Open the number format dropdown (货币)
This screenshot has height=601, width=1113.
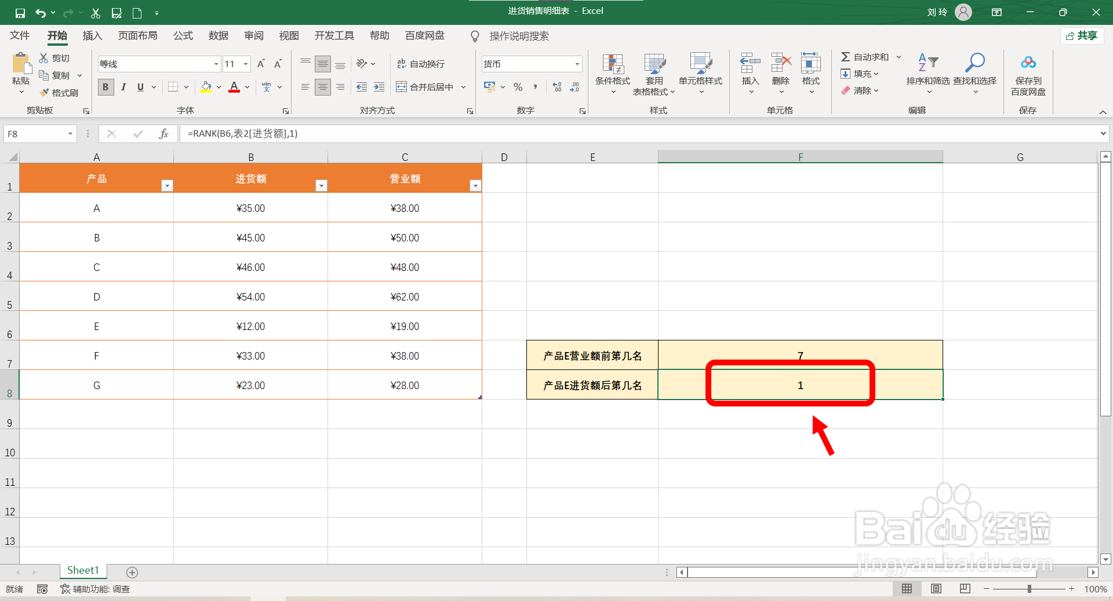pos(577,64)
